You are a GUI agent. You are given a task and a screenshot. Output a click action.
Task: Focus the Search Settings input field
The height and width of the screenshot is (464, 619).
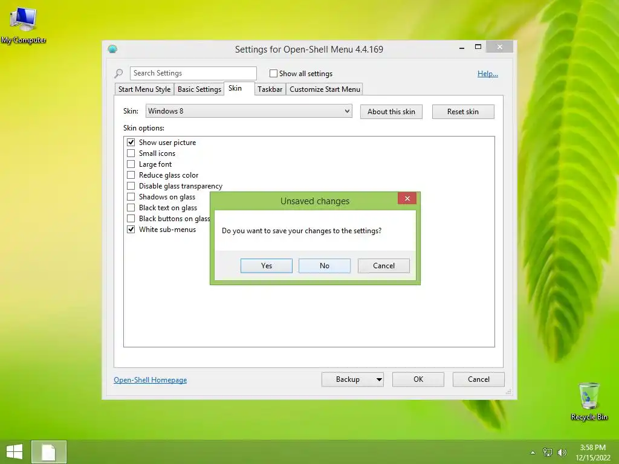193,73
